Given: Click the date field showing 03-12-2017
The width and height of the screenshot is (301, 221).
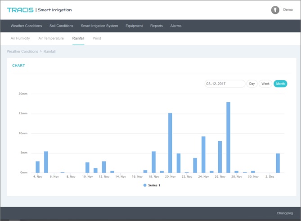Looking at the screenshot, I should pos(225,84).
